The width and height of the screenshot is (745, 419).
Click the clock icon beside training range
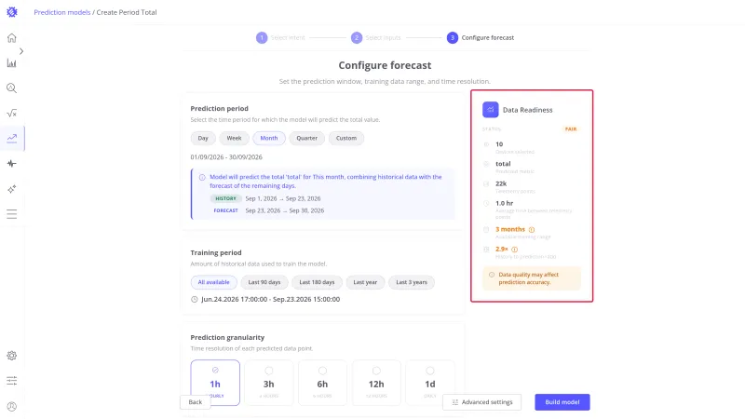tap(195, 299)
